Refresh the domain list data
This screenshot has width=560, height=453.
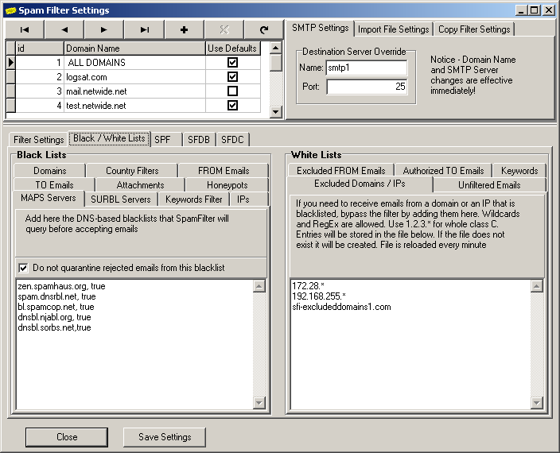tap(263, 29)
